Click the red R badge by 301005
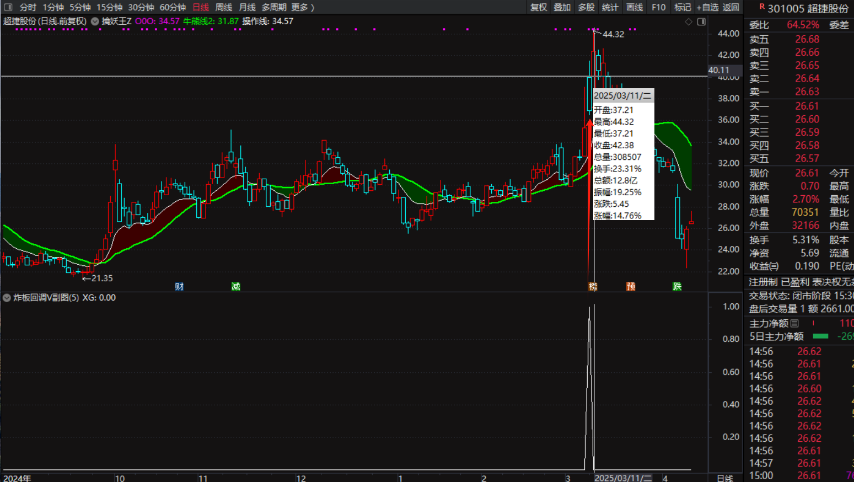Screen dimensions: 854x482 pyautogui.click(x=762, y=7)
